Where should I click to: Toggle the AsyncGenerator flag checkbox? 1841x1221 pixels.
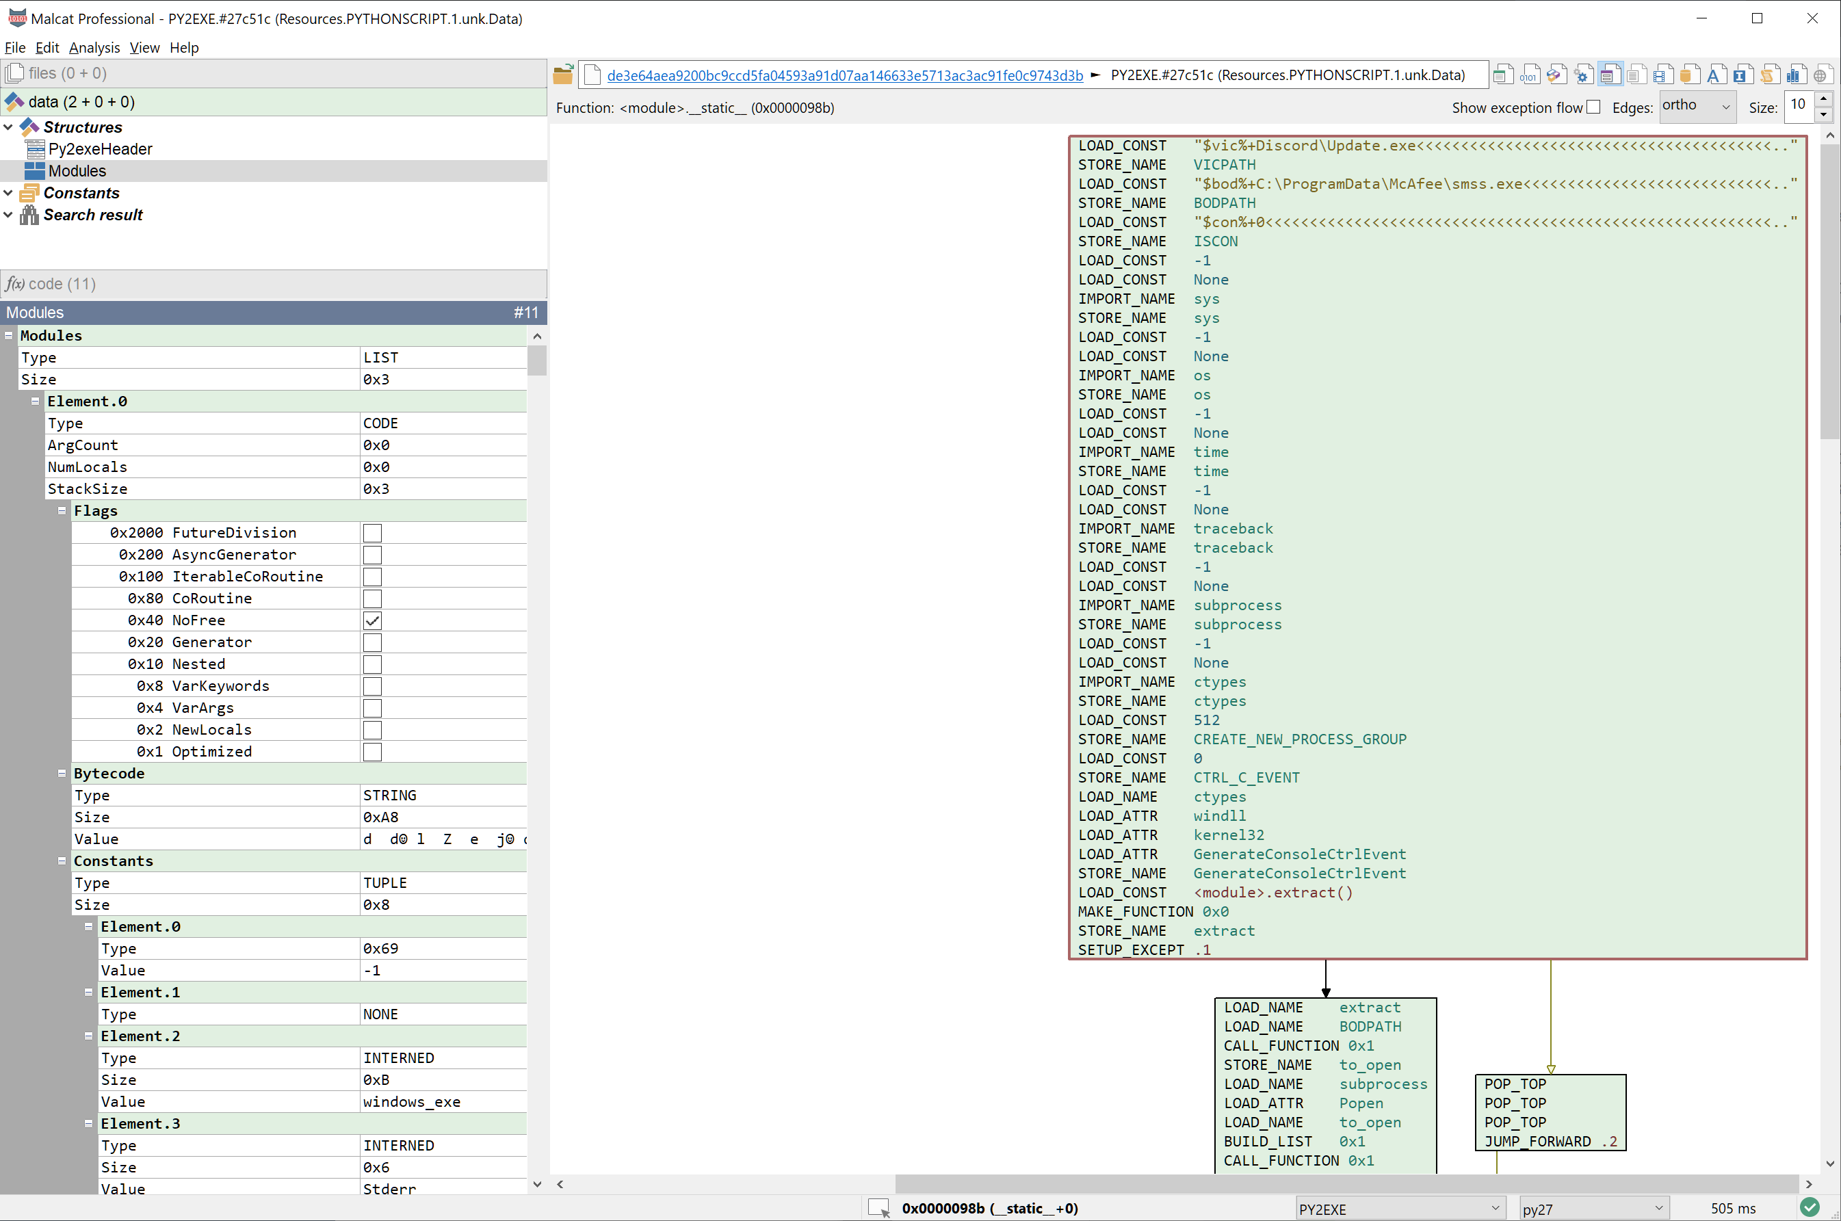pyautogui.click(x=372, y=555)
